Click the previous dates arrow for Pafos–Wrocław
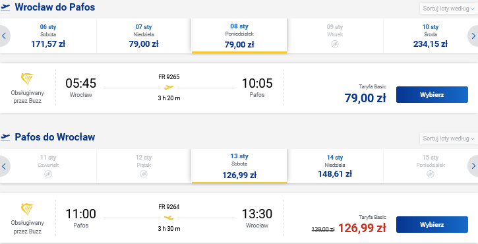Screen dimensions: 478x244 (x=4, y=166)
